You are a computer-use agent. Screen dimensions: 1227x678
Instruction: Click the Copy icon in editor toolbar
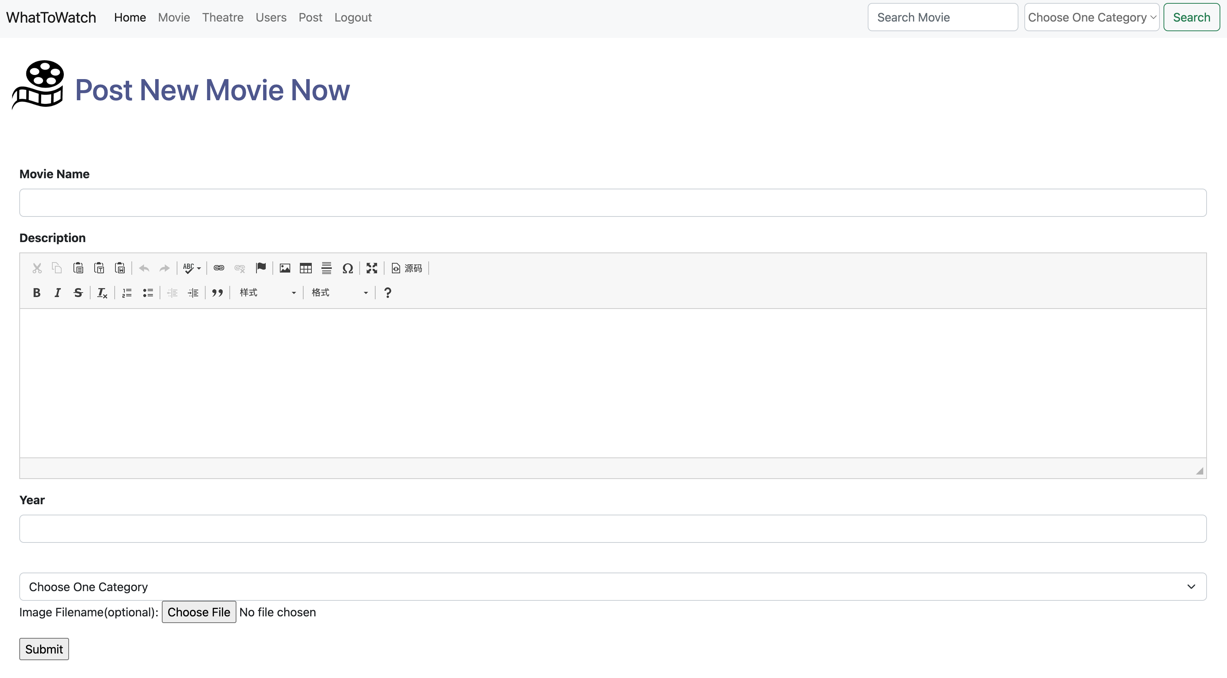click(57, 268)
